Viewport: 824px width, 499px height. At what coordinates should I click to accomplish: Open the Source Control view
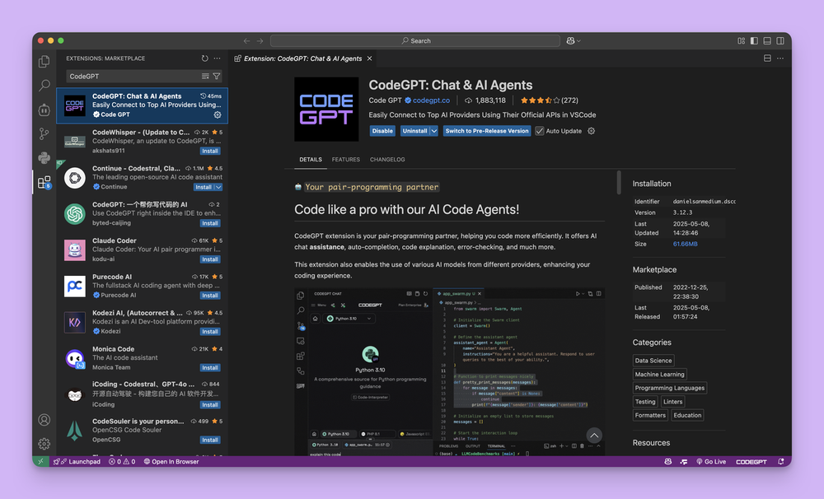tap(44, 133)
